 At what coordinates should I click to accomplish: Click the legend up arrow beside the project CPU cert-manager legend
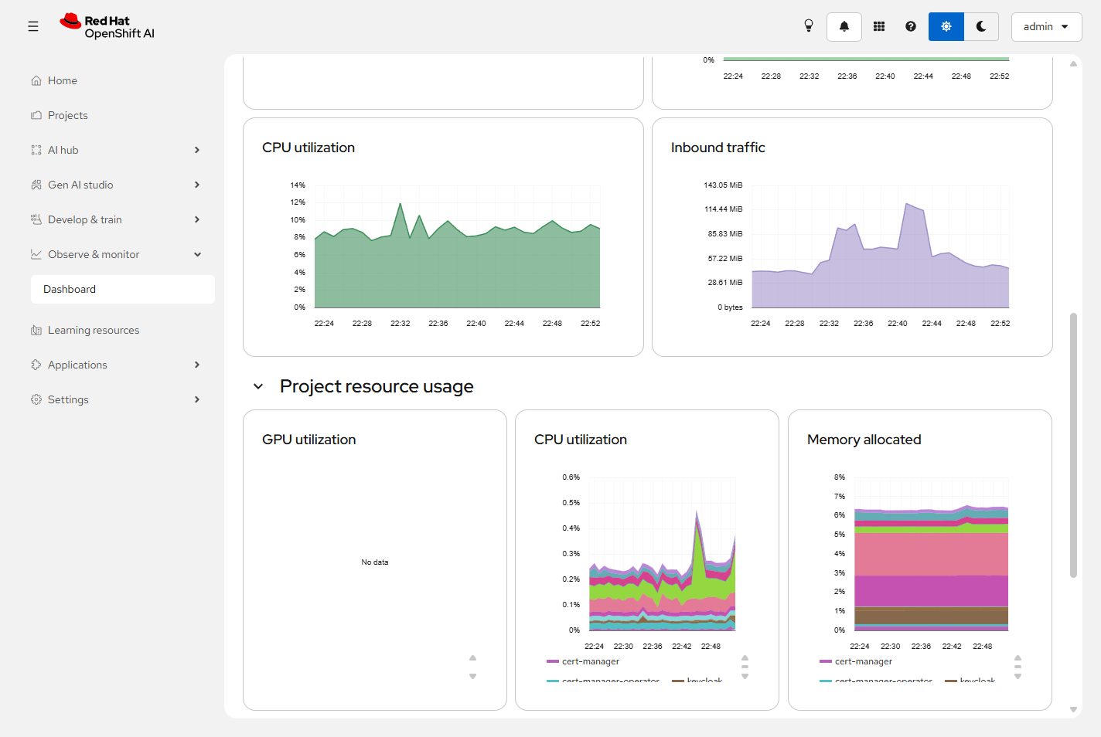coord(745,658)
